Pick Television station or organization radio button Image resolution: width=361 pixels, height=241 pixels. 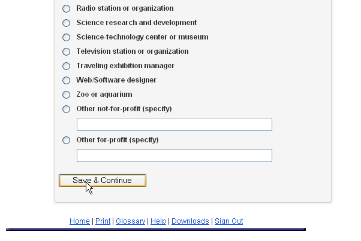coord(66,52)
